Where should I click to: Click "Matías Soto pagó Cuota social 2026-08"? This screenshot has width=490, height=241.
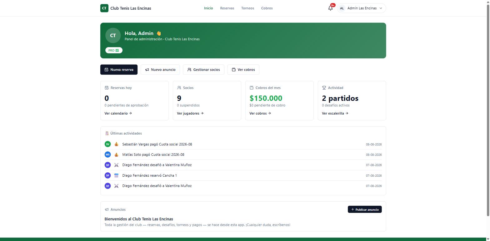153,155
